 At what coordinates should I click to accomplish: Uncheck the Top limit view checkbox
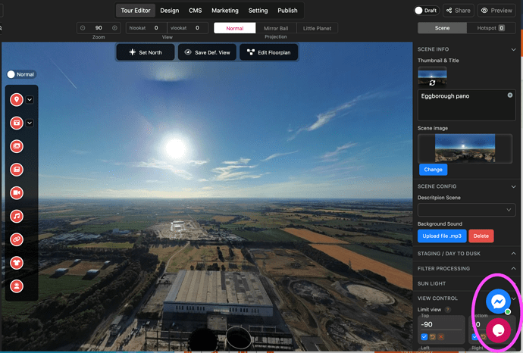click(x=424, y=336)
